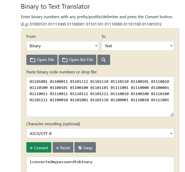
Task: Click the Binary to Text Translator heading
Action: 55,6
